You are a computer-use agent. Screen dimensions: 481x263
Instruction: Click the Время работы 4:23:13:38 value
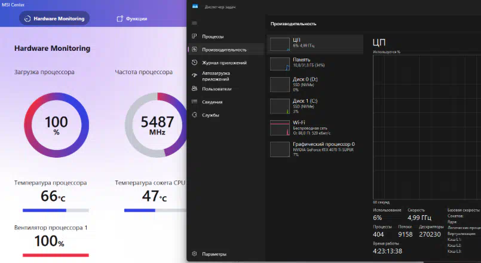point(387,251)
